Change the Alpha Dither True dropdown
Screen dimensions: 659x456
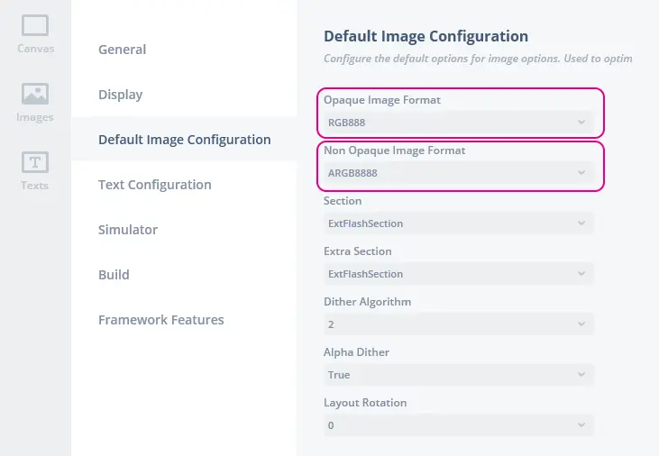[x=457, y=375]
